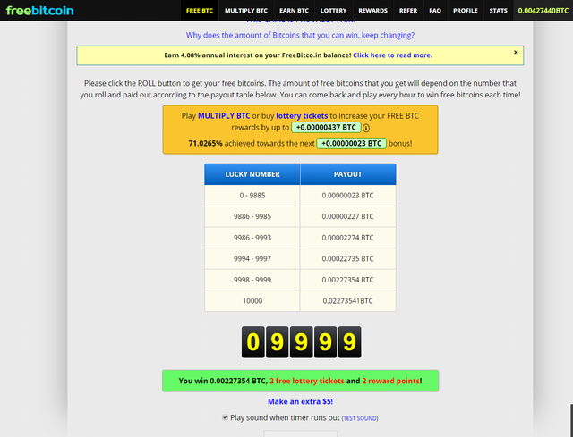The image size is (573, 437).
Task: Select the '9998 - 9999' lucky number cell
Action: (252, 280)
